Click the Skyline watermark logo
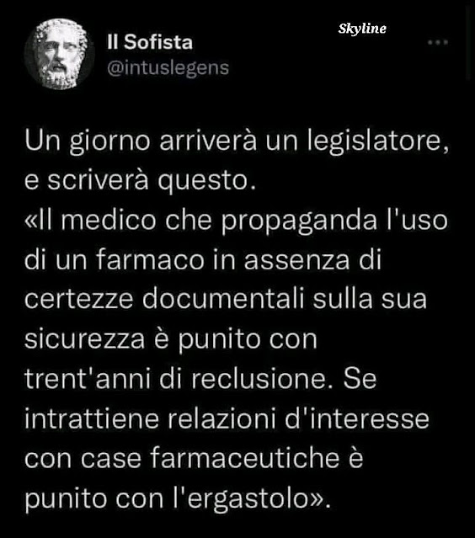The image size is (475, 538). point(362,29)
